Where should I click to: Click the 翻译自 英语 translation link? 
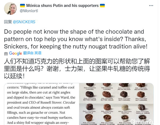[x=32, y=53]
